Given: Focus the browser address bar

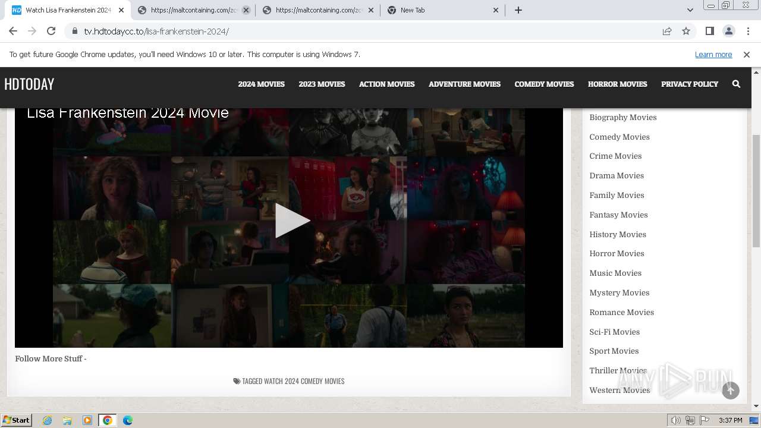Looking at the screenshot, I should 369,31.
